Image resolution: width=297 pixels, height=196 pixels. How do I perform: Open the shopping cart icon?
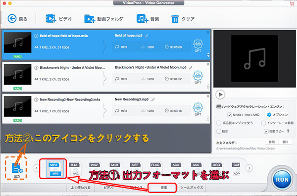(292, 3)
